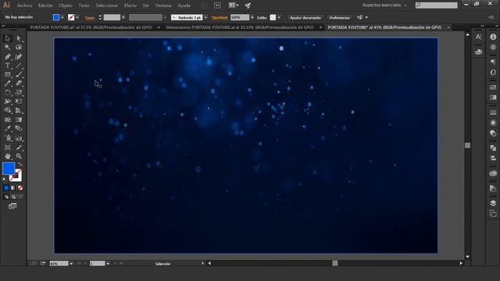Select the Pen tool
500x281 pixels.
point(8,57)
